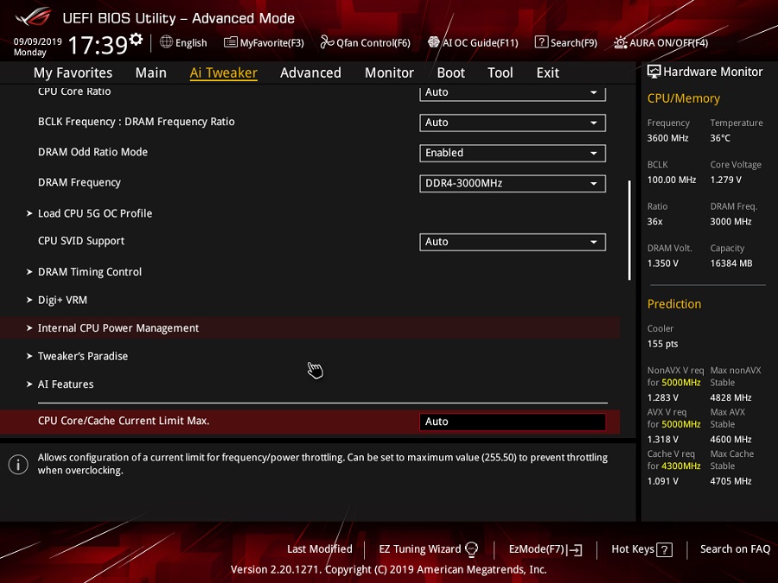The height and width of the screenshot is (583, 778).
Task: Expand Digi+ VRM submenu
Action: [x=62, y=301]
